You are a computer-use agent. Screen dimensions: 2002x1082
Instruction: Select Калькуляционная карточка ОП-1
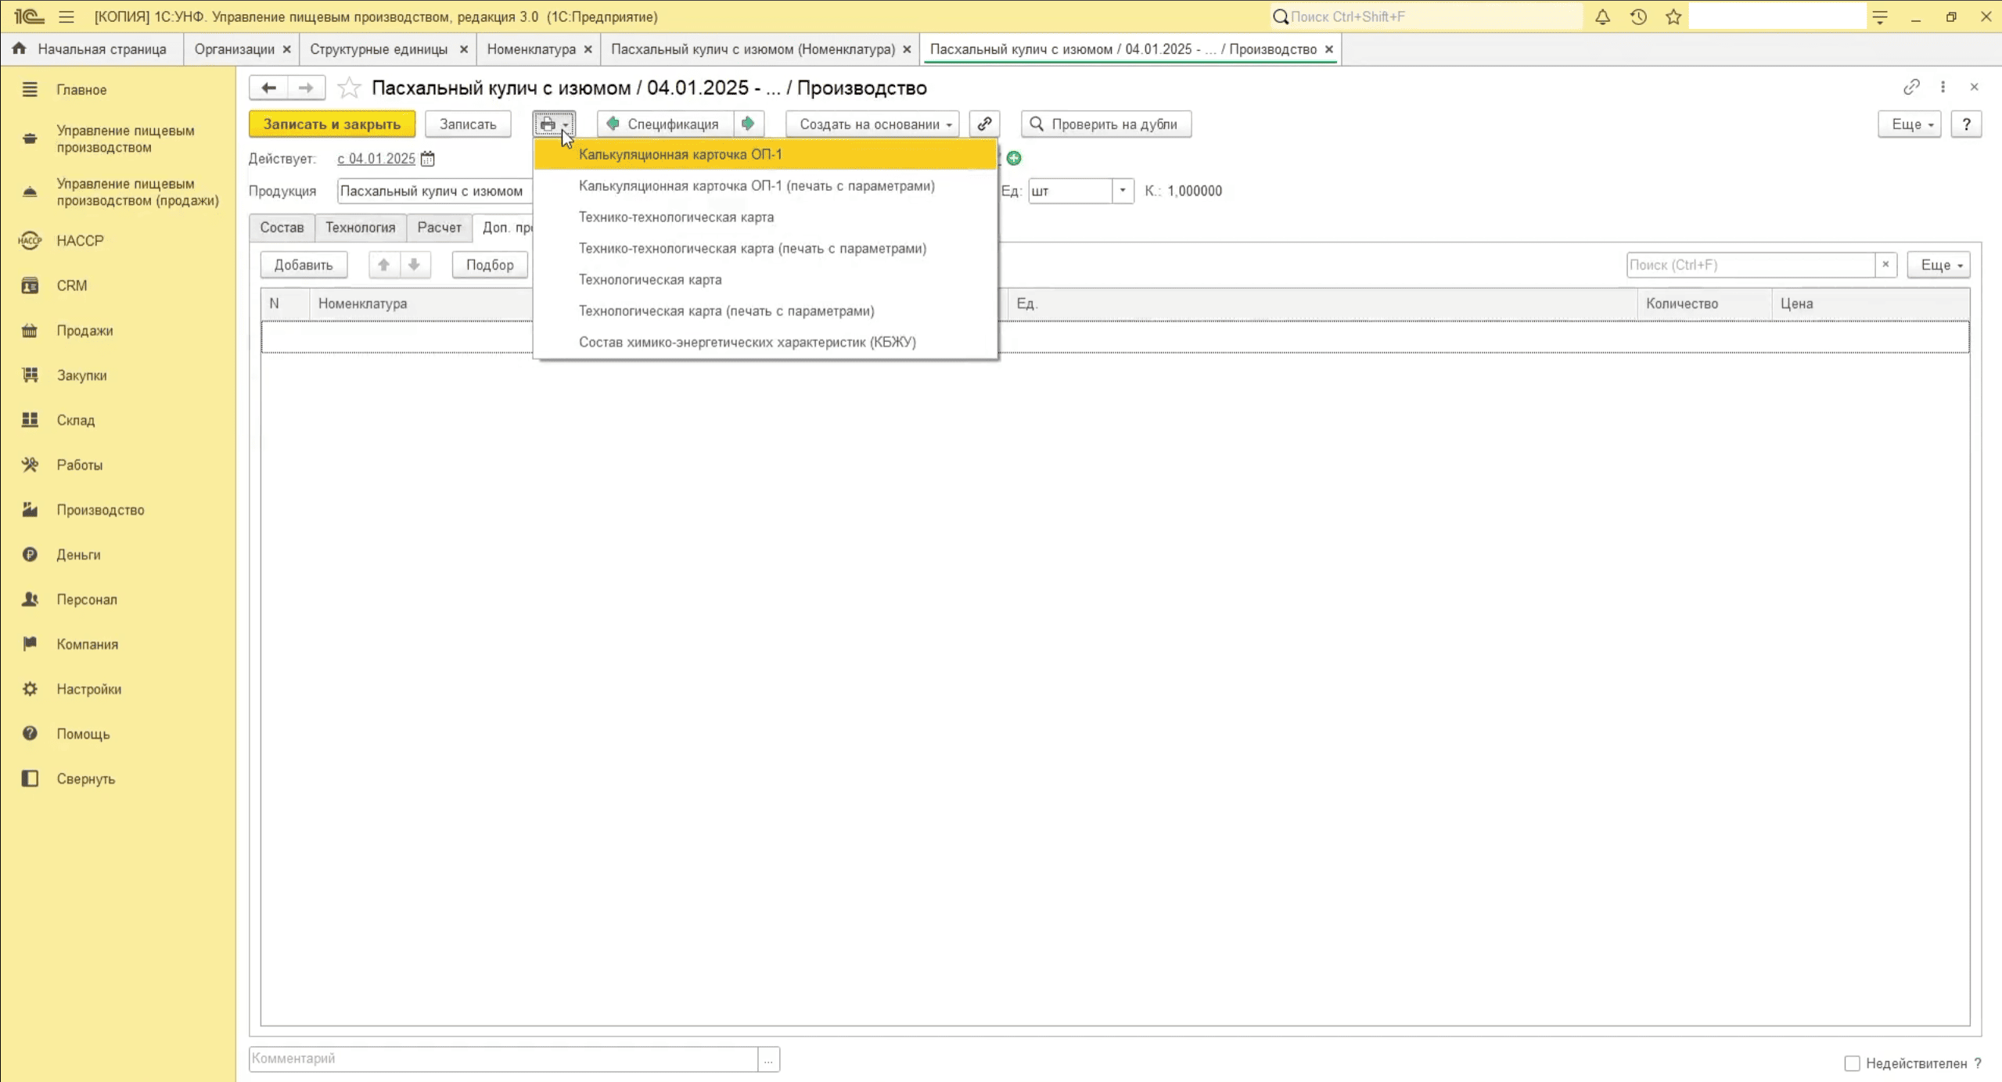(765, 155)
